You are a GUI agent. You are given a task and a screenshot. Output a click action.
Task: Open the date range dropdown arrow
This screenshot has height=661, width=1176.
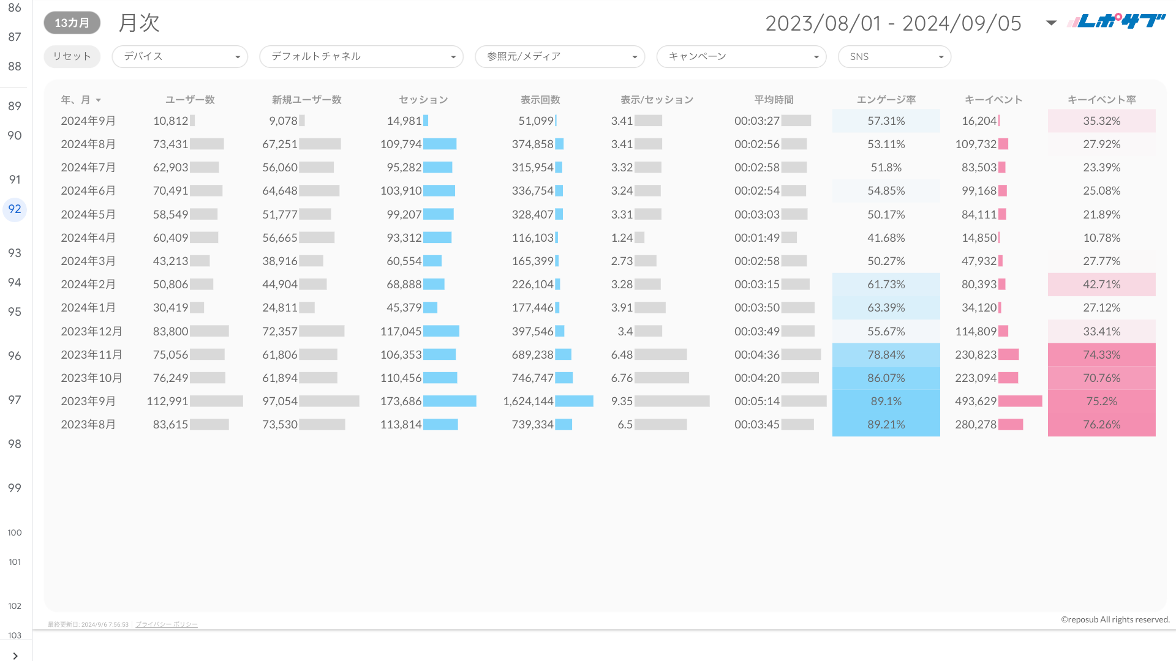click(1051, 23)
